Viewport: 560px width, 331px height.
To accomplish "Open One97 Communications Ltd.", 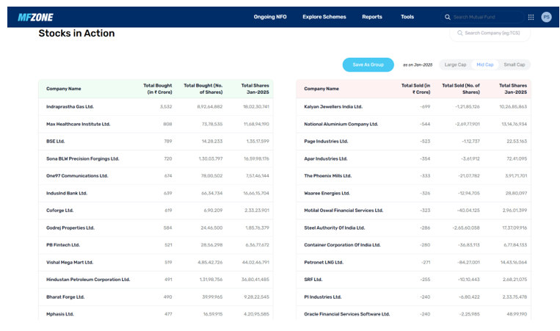I will click(77, 176).
